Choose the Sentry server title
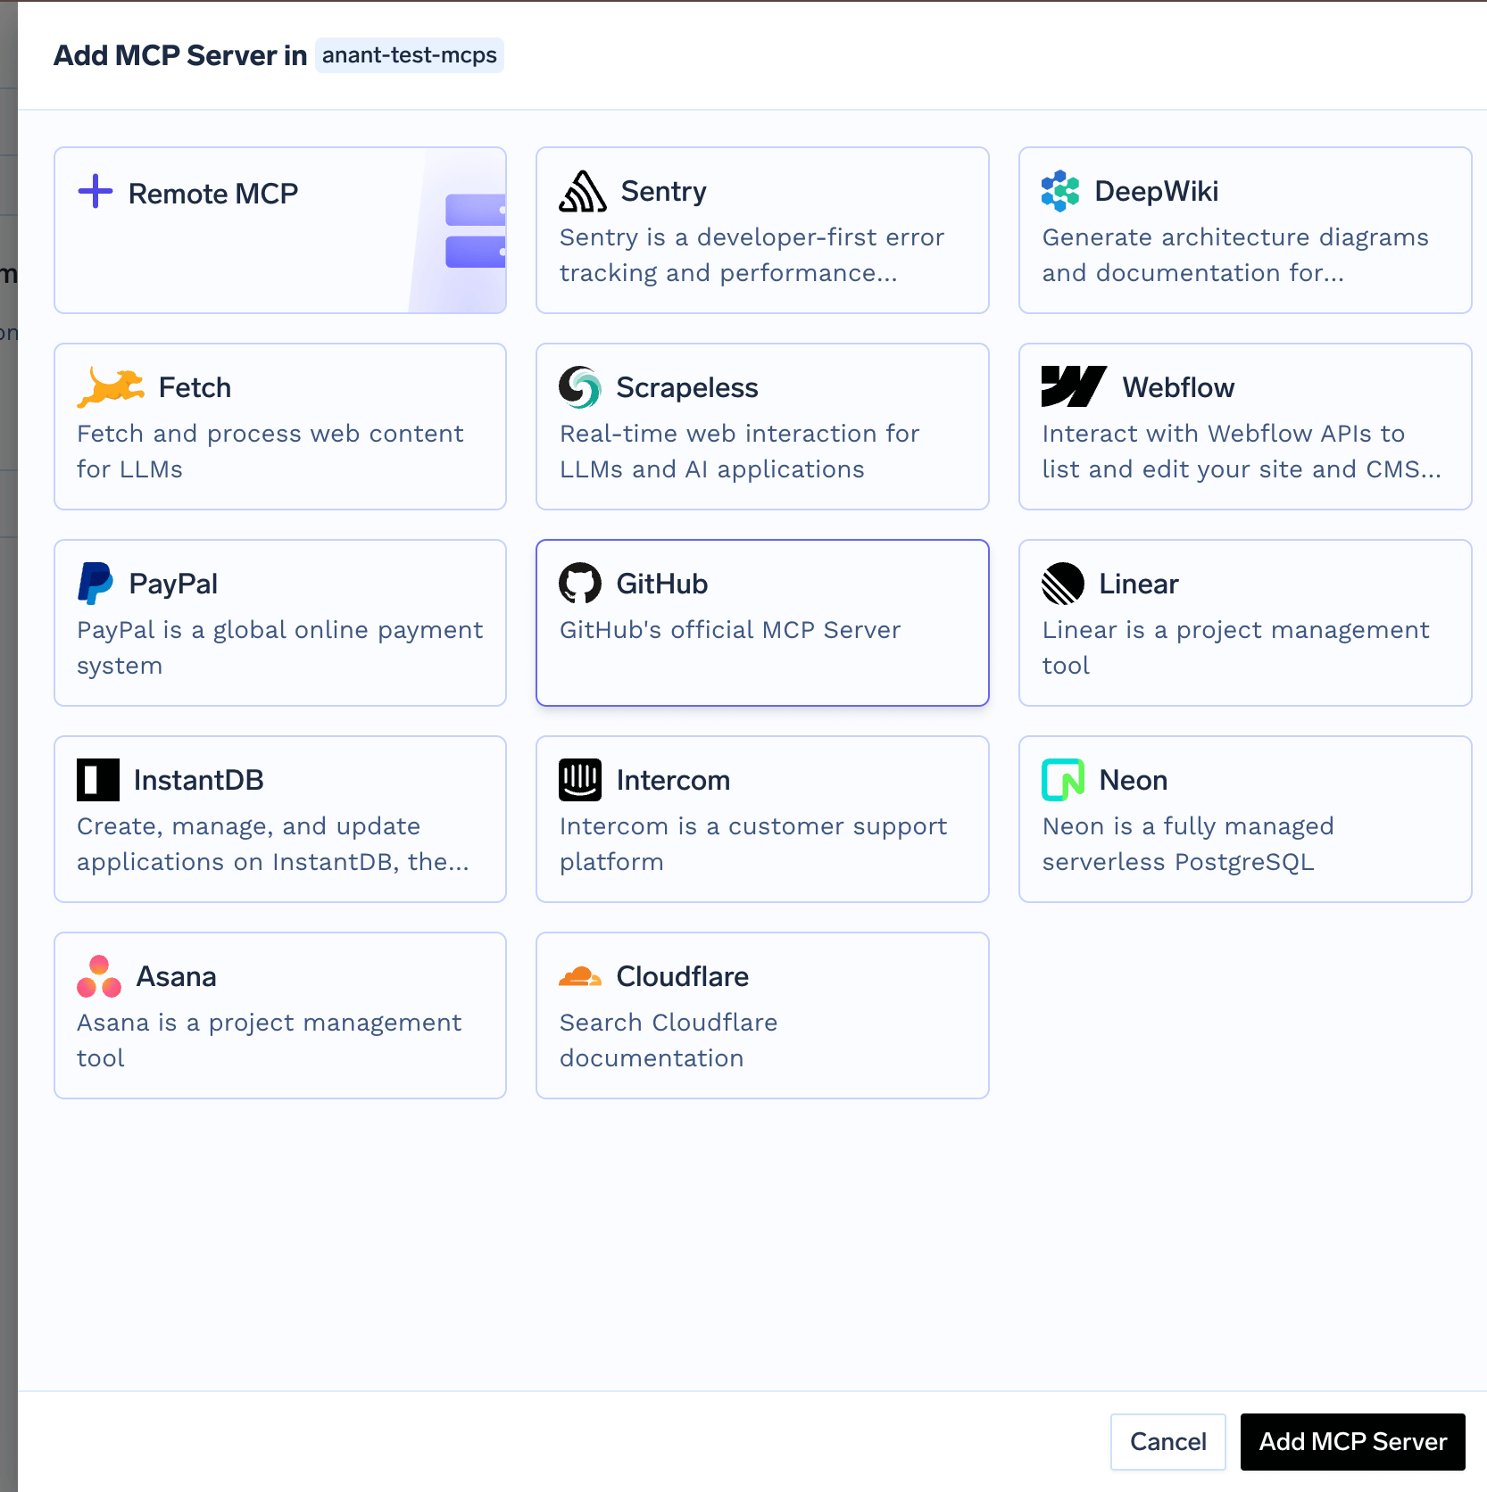 (x=664, y=191)
